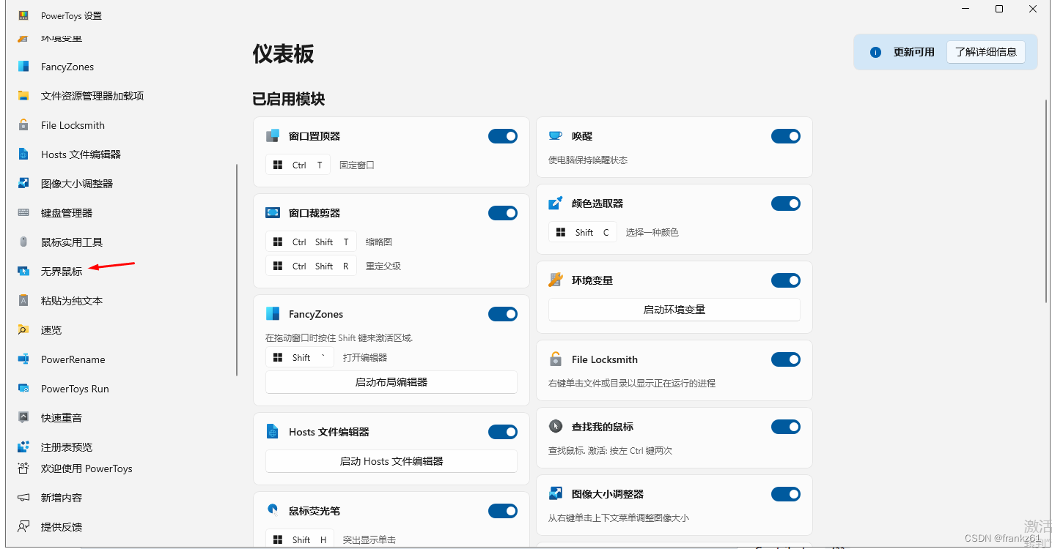Viewport: 1052px width, 549px height.
Task: Disable the 颜色选取器 toggle
Action: [x=786, y=203]
